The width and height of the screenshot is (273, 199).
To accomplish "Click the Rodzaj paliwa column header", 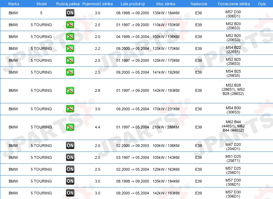I will coord(68,4).
